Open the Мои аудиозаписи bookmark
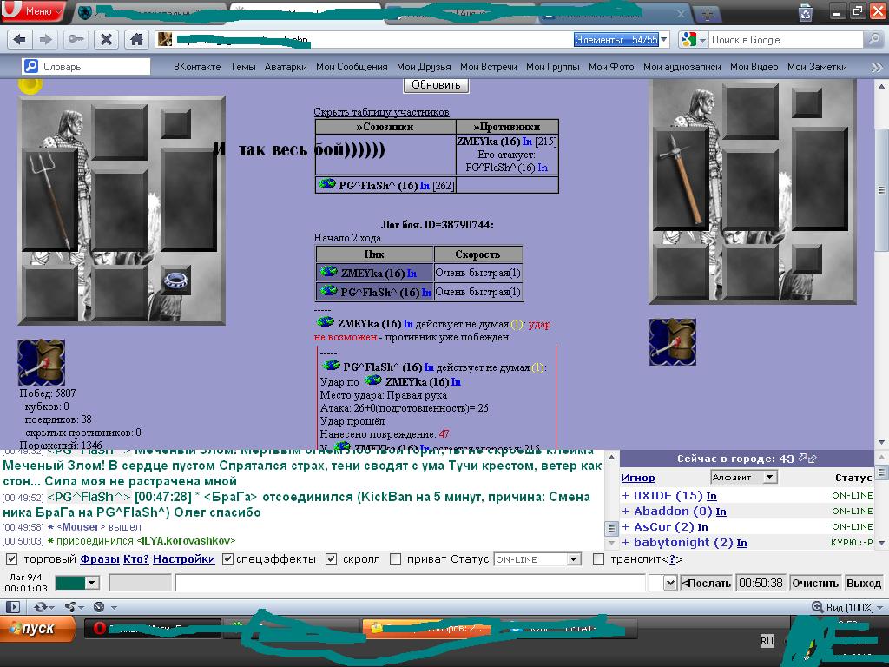Image resolution: width=889 pixels, height=667 pixels. click(x=682, y=66)
